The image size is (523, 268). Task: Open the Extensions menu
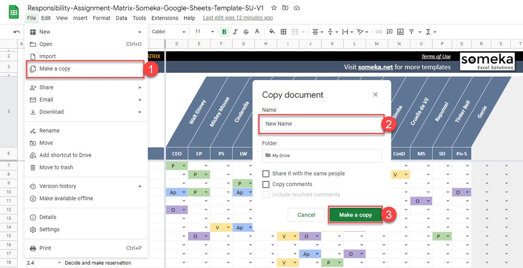(x=165, y=18)
